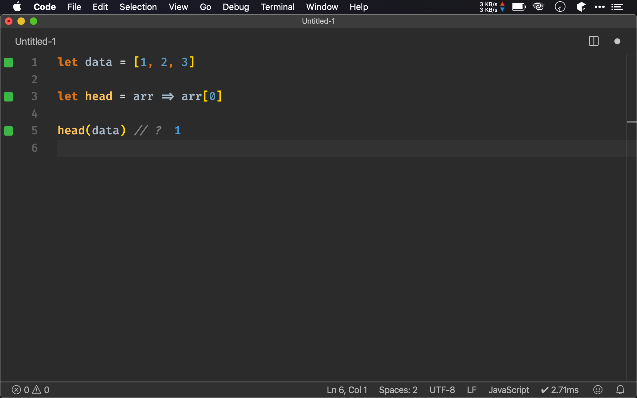Click the unsaved changes dot icon
The height and width of the screenshot is (398, 637).
pyautogui.click(x=617, y=41)
